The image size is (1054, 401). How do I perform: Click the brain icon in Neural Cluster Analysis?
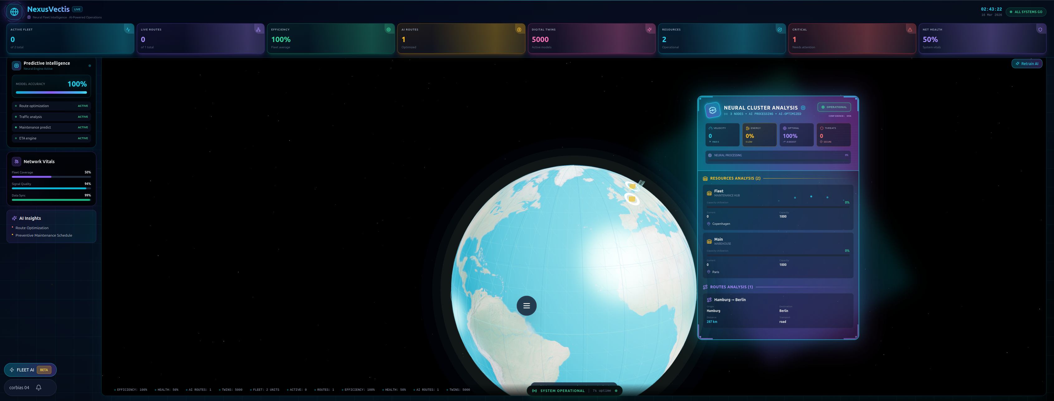pos(712,110)
